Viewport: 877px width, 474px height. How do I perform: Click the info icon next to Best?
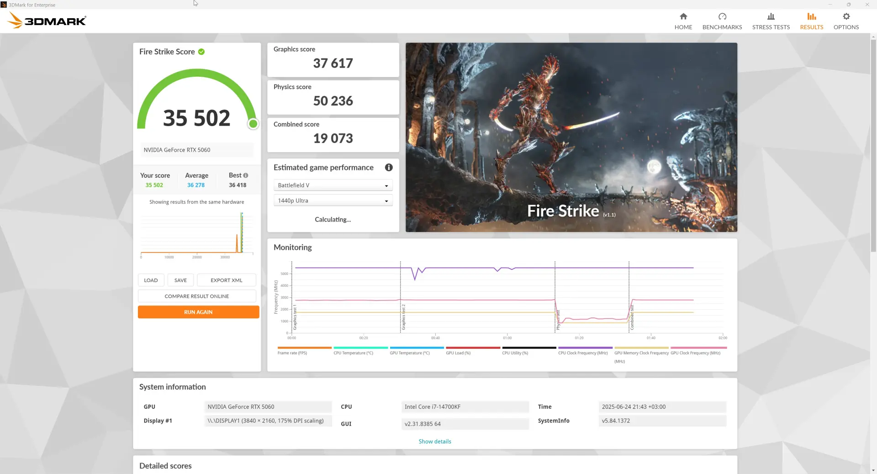(x=246, y=175)
